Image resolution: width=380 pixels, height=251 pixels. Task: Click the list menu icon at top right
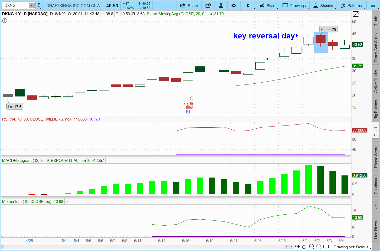point(373,5)
